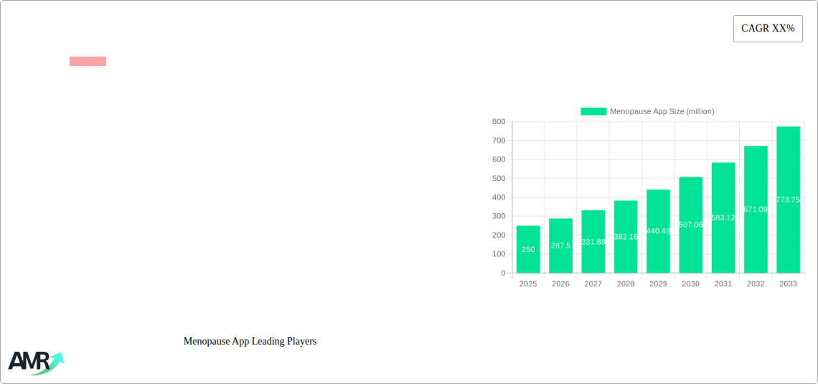Screen dimensions: 818x384
Task: Click the 2031 bar showing 583.12
Action: coord(723,217)
